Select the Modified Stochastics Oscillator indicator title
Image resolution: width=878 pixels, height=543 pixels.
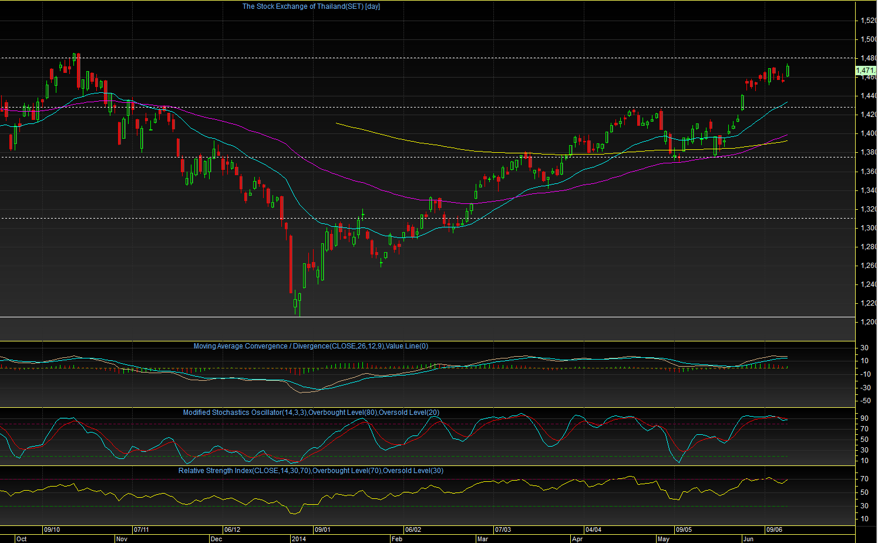(311, 413)
